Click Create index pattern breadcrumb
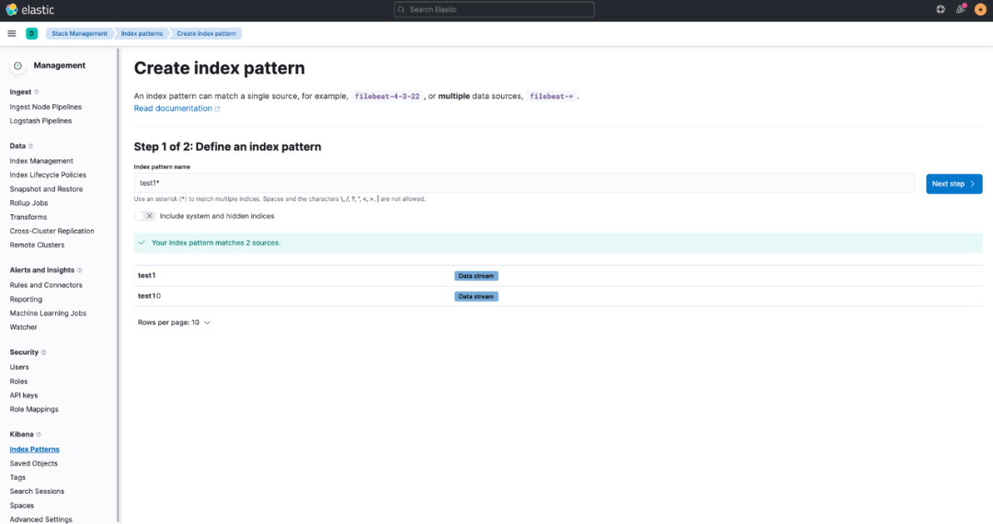993x524 pixels. click(x=206, y=33)
